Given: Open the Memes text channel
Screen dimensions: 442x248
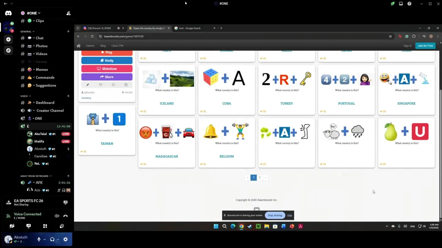Looking at the screenshot, I should [x=42, y=70].
